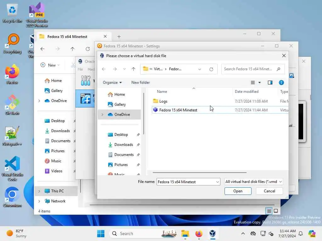Screen dimensions: 322x241
Task: Click New folder in file dialog
Action: 141,83
